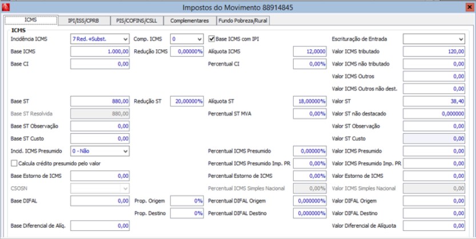
Task: Open the PIS/COFINS/CSLL tab
Action: (x=136, y=21)
